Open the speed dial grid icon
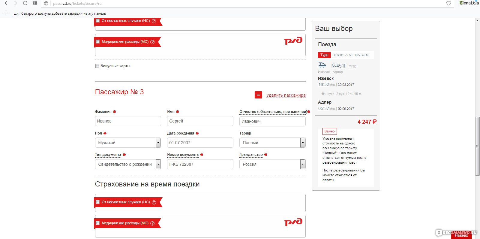 click(x=35, y=3)
